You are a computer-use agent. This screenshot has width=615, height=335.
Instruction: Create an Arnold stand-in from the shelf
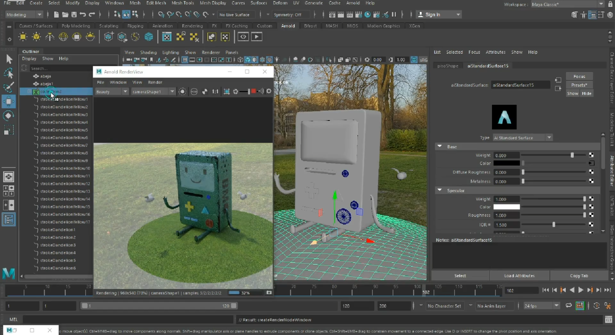click(109, 37)
